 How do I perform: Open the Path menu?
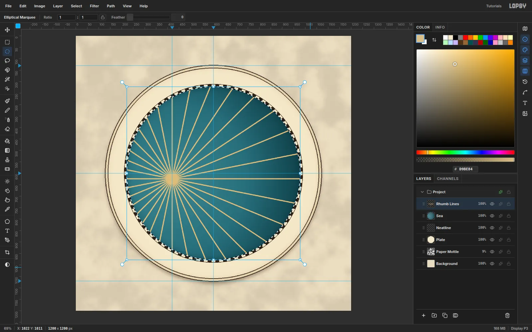pyautogui.click(x=111, y=6)
